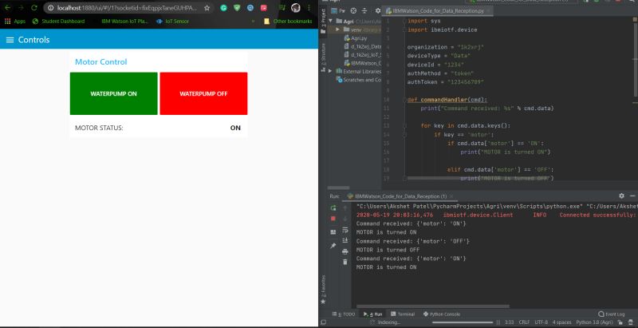Click the collapse all icon in Project panel

[x=364, y=11]
